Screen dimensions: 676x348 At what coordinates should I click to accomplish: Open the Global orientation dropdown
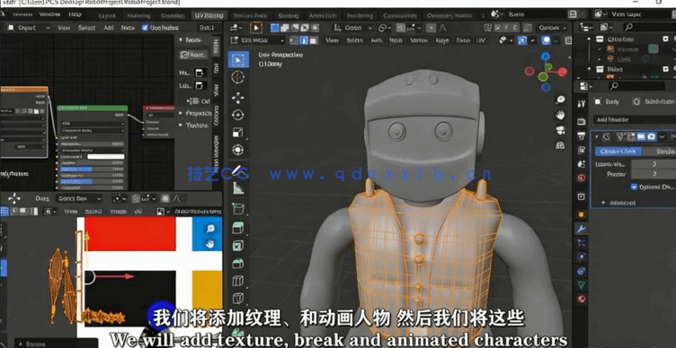coord(353,28)
